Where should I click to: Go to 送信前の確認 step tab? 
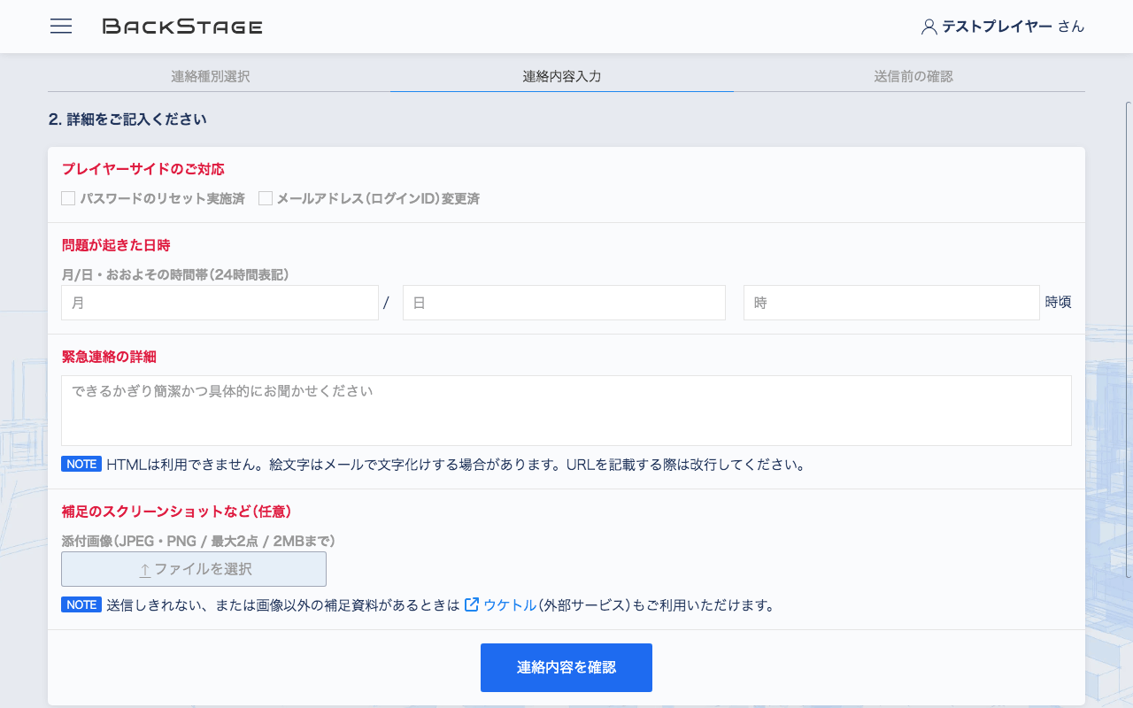[913, 76]
